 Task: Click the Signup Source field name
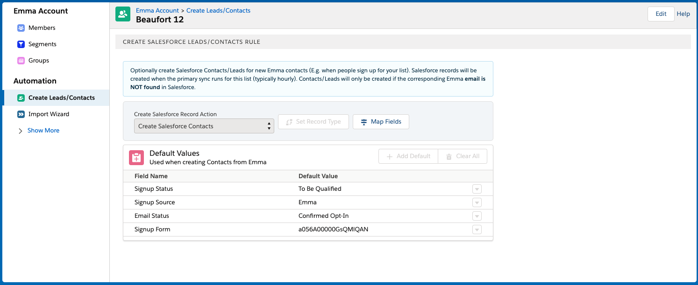coord(155,202)
